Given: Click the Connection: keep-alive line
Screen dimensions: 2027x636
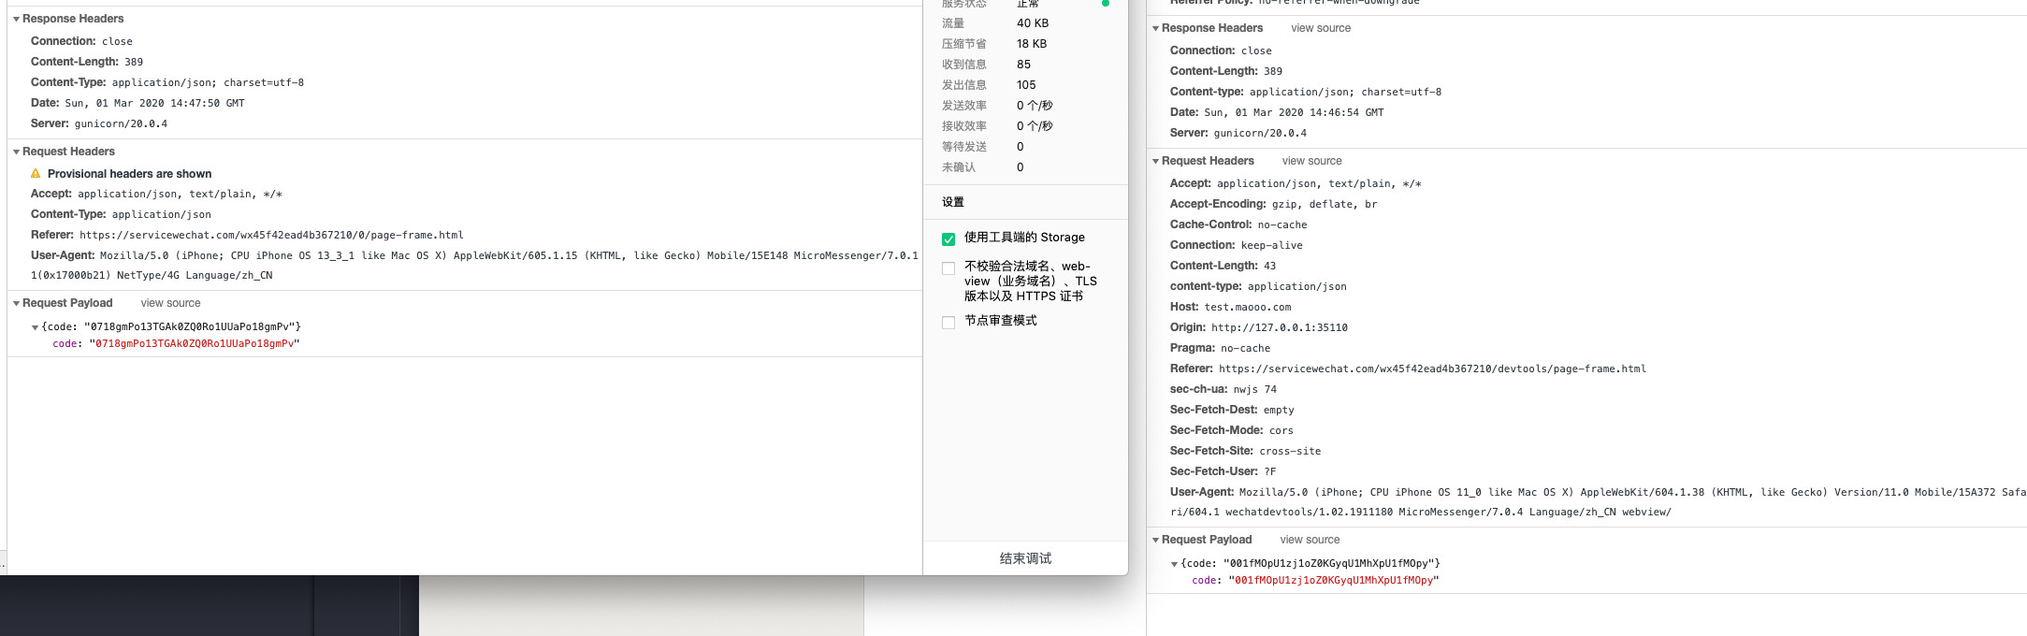Looking at the screenshot, I should click(1236, 245).
